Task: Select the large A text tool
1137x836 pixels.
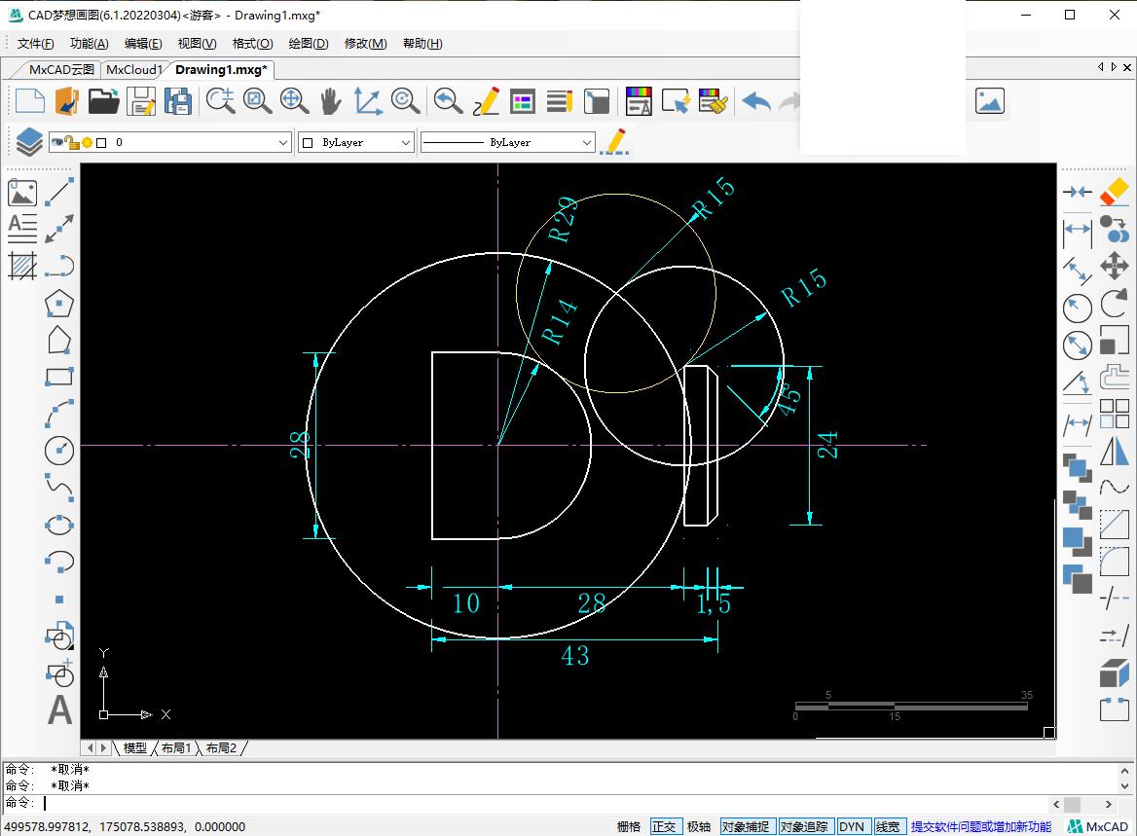Action: (x=60, y=710)
